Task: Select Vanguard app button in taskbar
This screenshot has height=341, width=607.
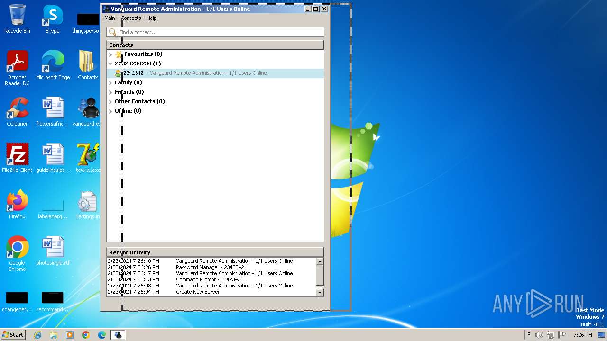Action: tap(118, 335)
